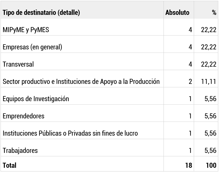The image size is (219, 172).
Task: Select the absolute value 2 for Sector productivo
Action: click(190, 81)
